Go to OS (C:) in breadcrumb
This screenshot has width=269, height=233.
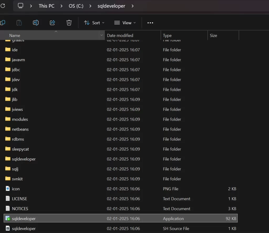coord(76,6)
